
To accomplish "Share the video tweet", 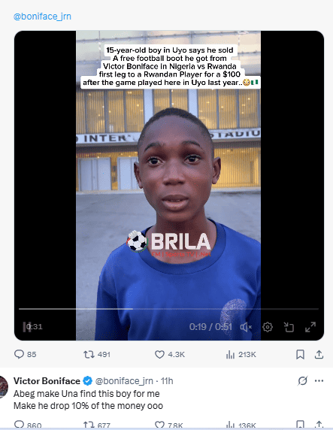I will (319, 355).
